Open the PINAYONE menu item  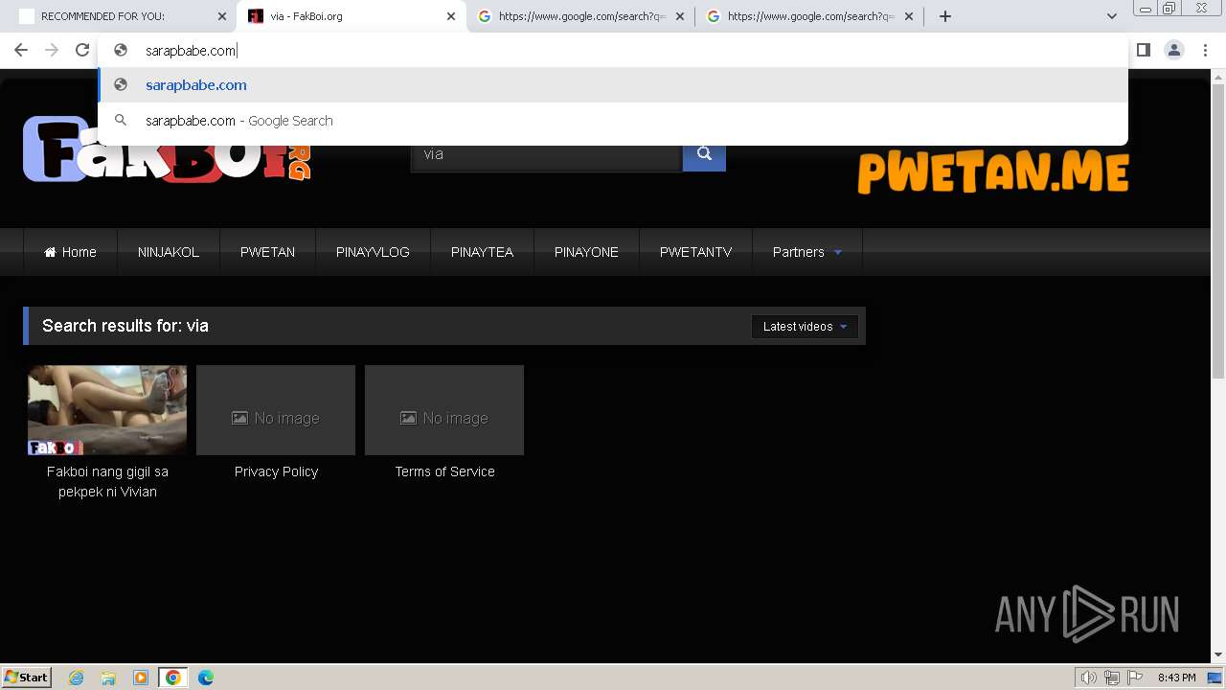pos(586,252)
